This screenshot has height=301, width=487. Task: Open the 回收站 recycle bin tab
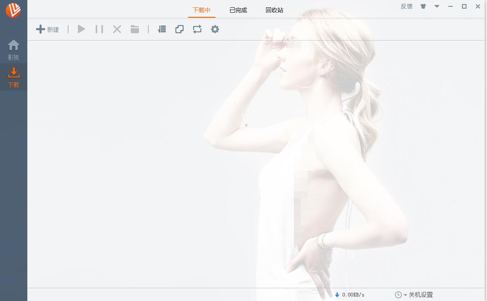click(274, 10)
